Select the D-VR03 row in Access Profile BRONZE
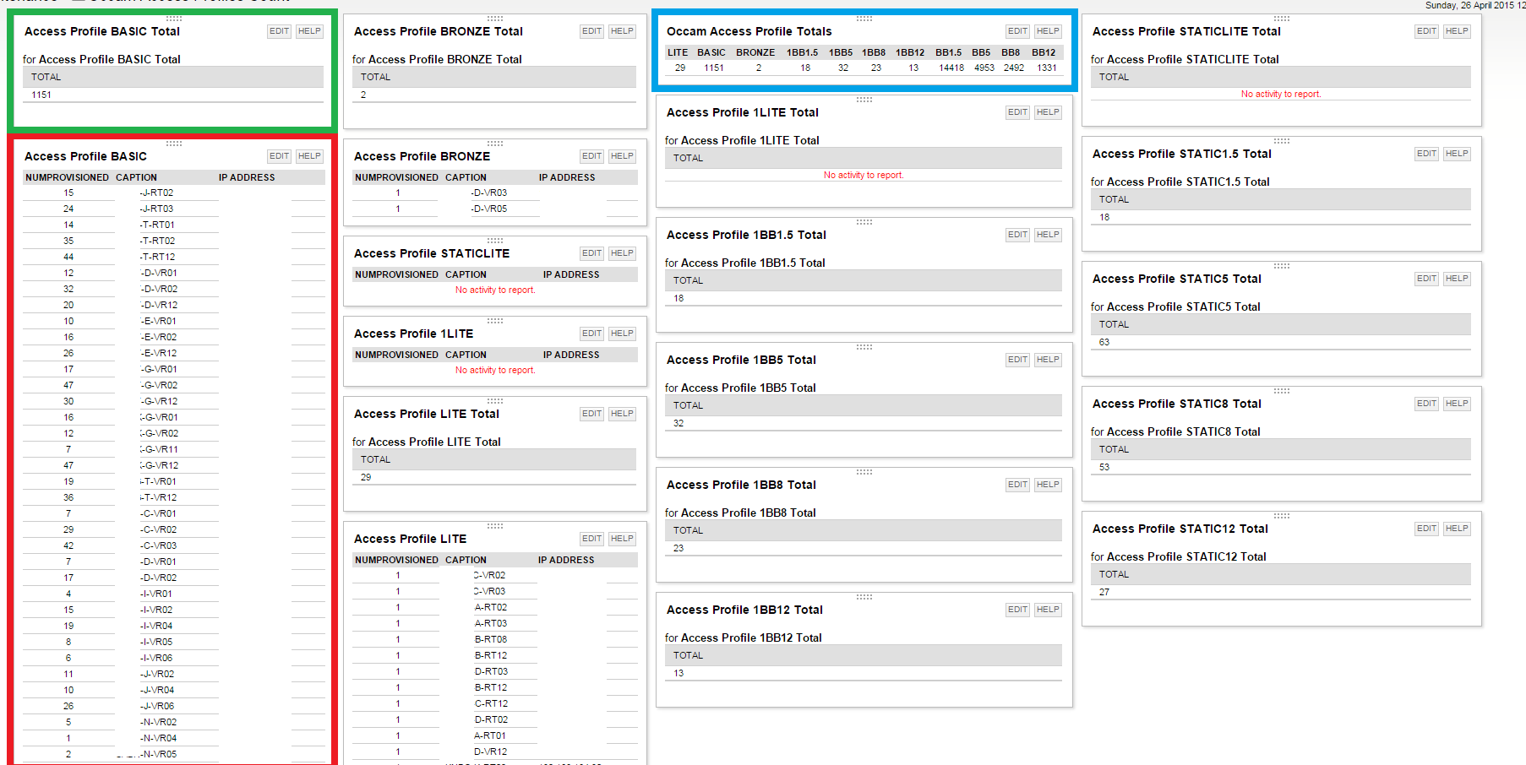The width and height of the screenshot is (1526, 765). [495, 193]
